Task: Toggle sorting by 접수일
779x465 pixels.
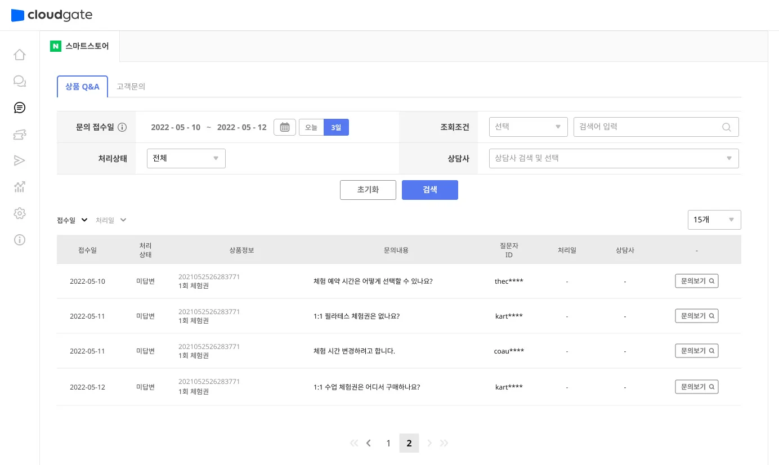Action: click(71, 220)
